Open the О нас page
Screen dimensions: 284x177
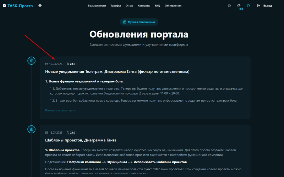(129, 6)
